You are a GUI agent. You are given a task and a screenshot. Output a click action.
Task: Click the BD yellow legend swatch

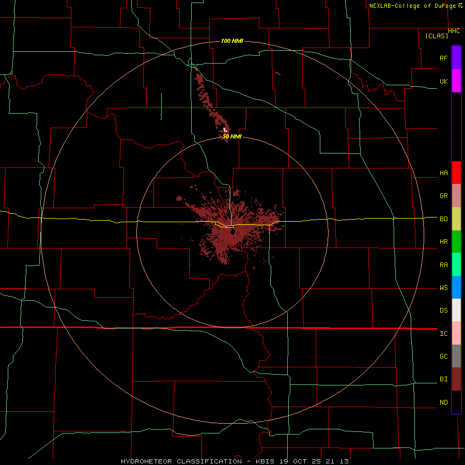[456, 219]
